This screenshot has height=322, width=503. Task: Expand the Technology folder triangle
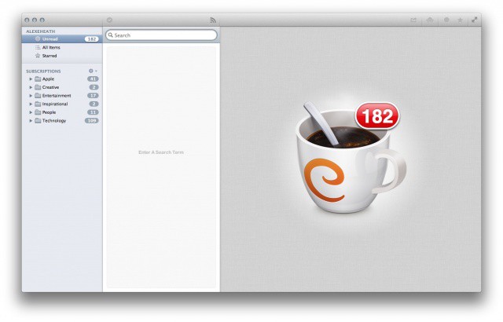31,120
